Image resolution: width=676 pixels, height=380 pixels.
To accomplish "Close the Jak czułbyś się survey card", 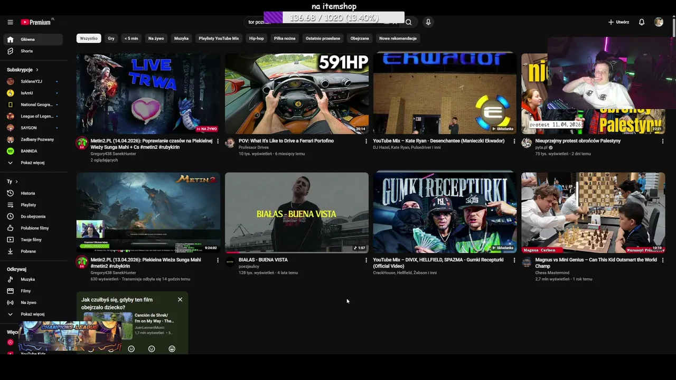I will pos(180,299).
